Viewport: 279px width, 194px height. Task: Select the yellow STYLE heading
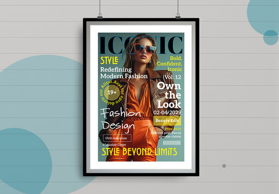109,60
